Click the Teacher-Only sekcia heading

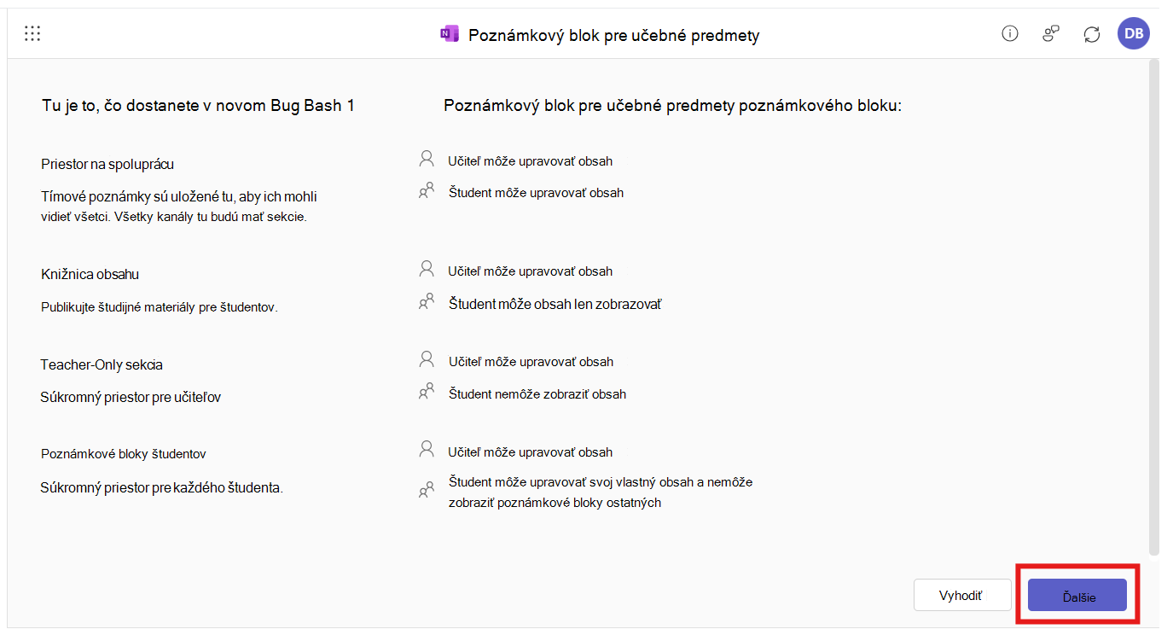(102, 364)
